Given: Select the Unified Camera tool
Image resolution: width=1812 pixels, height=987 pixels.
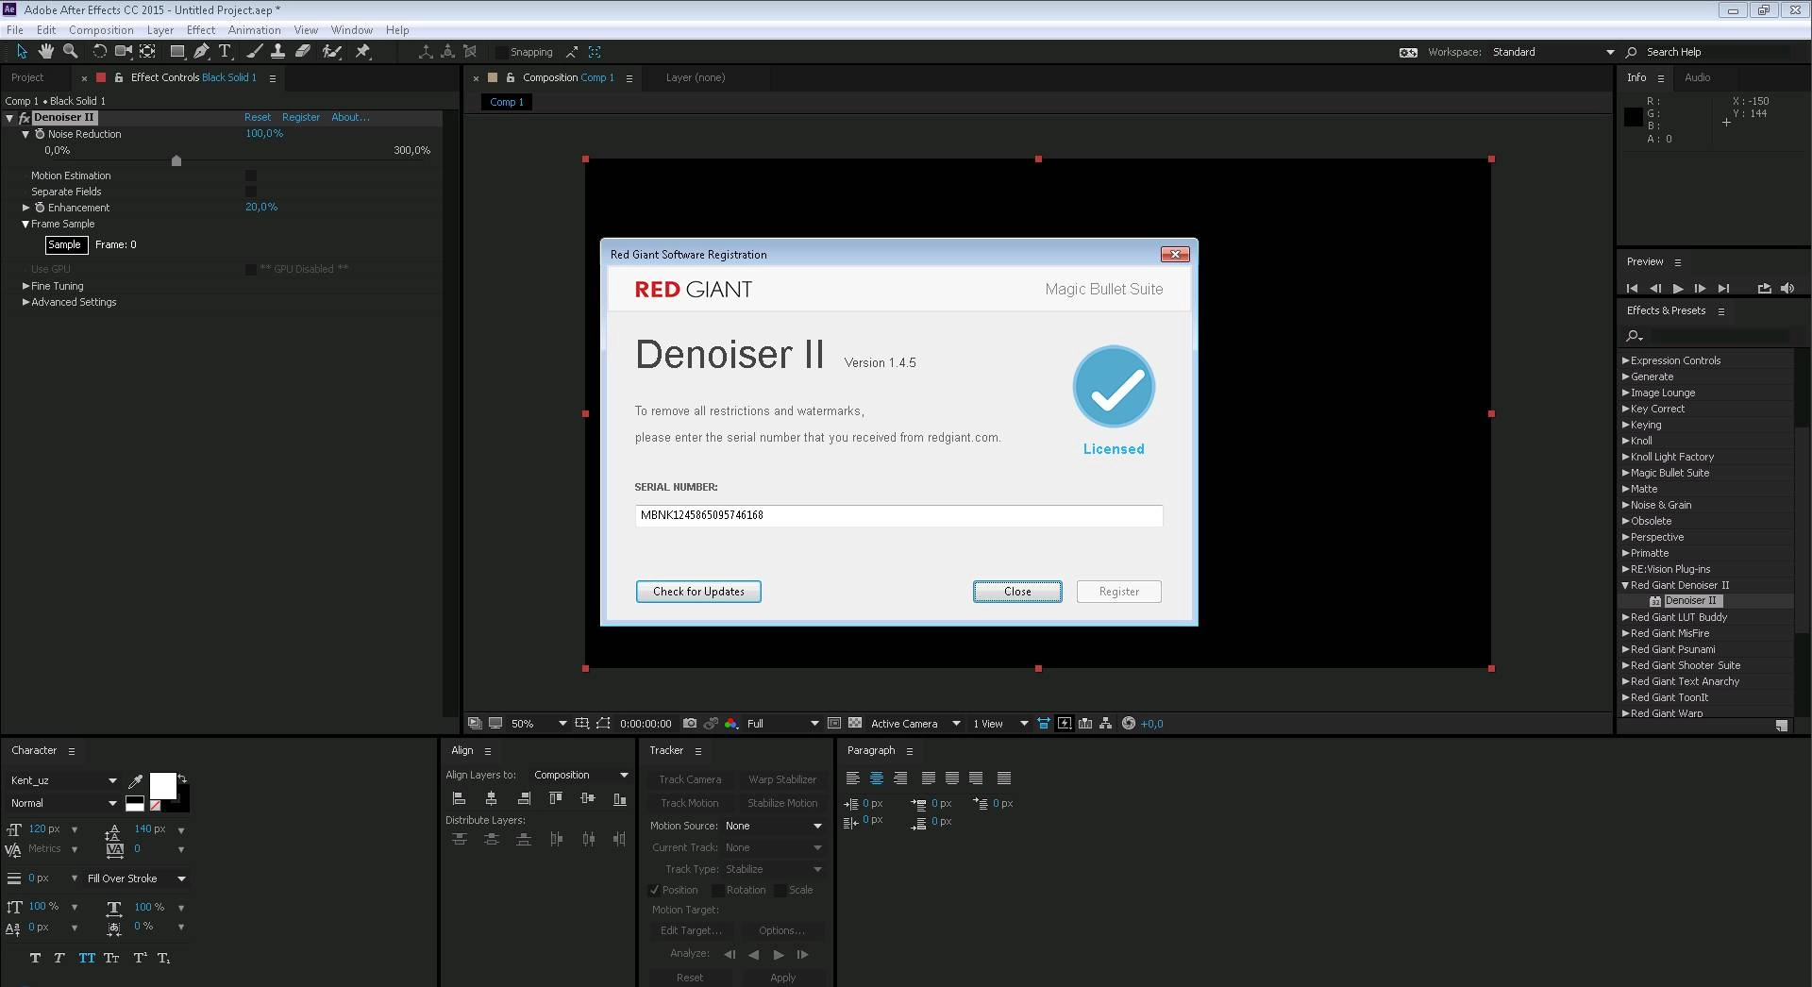Looking at the screenshot, I should (x=124, y=52).
